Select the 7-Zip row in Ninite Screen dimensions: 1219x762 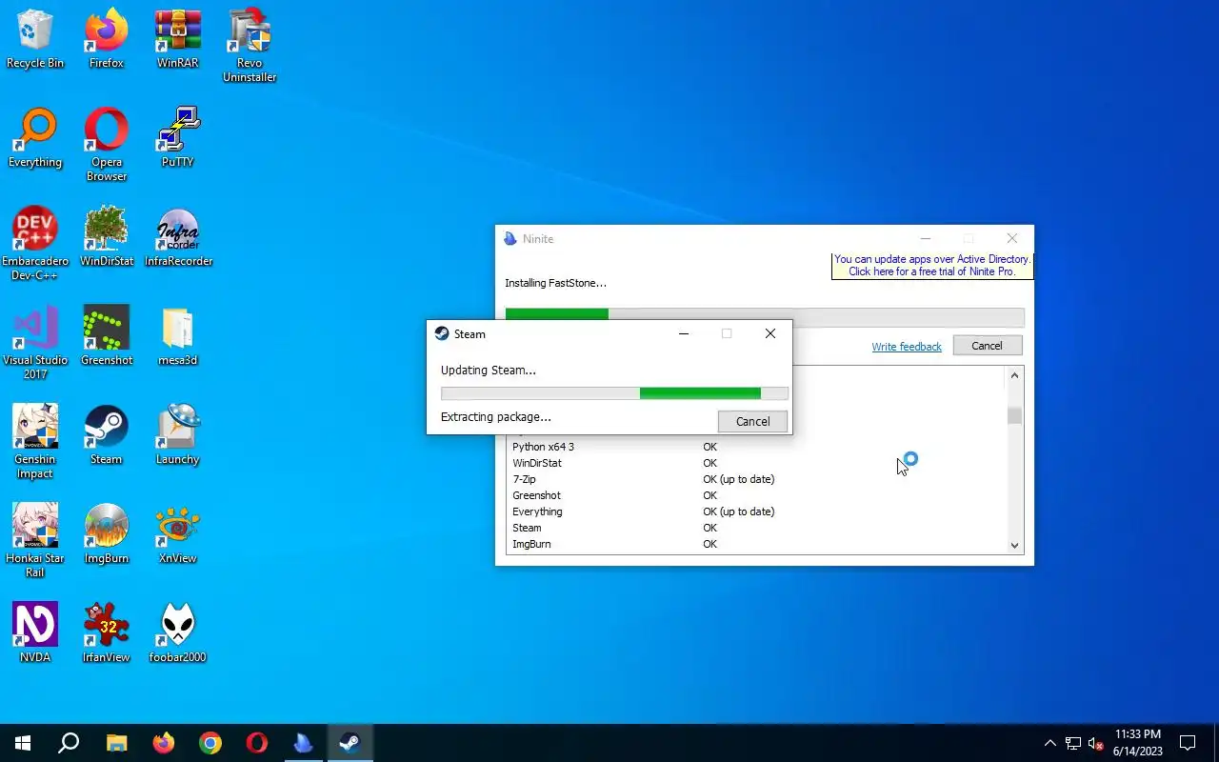756,479
